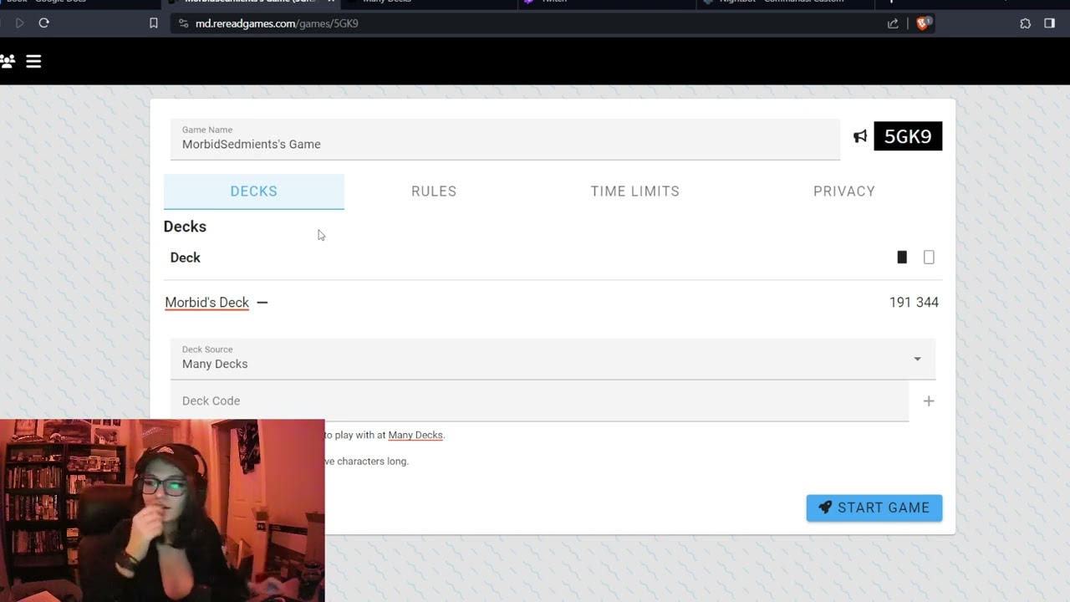Click the Deck column header
The width and height of the screenshot is (1070, 602).
pos(186,258)
